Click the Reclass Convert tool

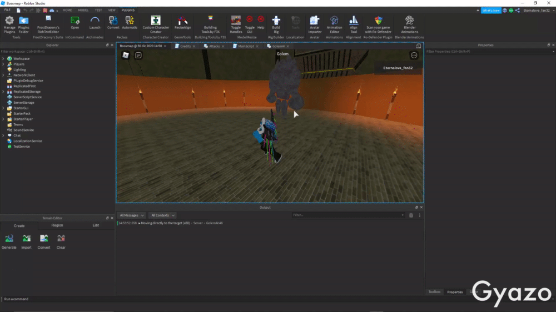pyautogui.click(x=113, y=23)
